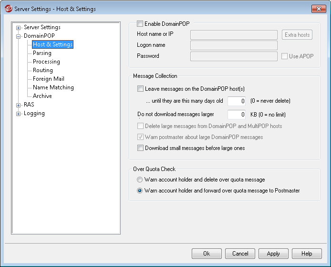
Task: Collapse the DomainPOP tree node
Action: [19, 36]
